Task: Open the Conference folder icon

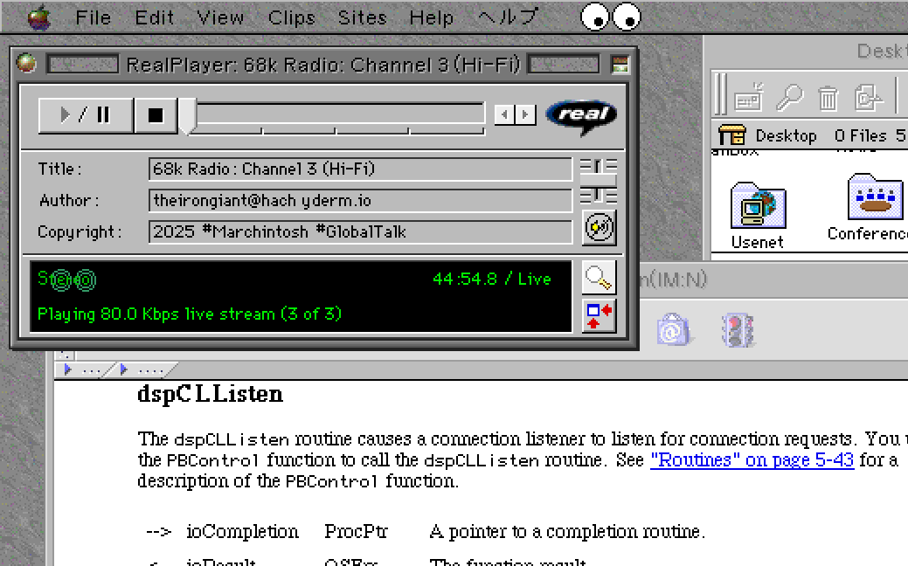Action: pyautogui.click(x=874, y=201)
